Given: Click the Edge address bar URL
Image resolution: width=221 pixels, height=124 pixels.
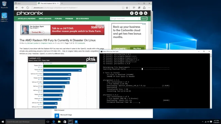Looking at the screenshot, I should (55, 8).
